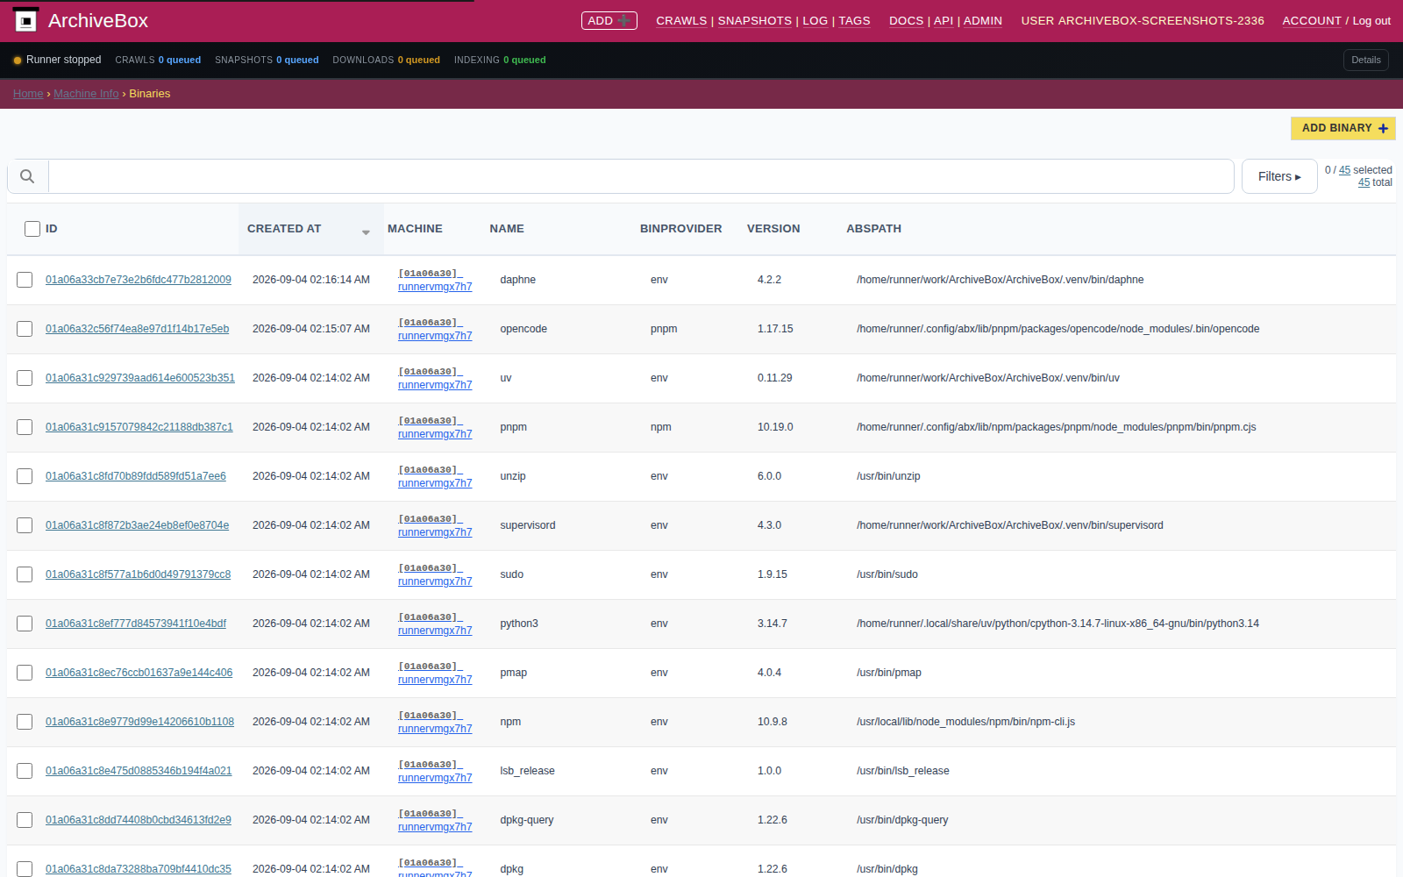Open SNAPSHOTS in top navigation
Screen dimensions: 1403x877
pos(754,20)
